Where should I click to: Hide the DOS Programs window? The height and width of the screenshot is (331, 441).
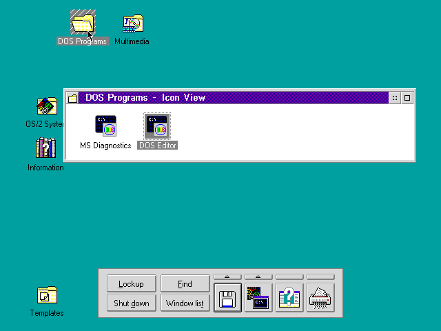coord(395,98)
